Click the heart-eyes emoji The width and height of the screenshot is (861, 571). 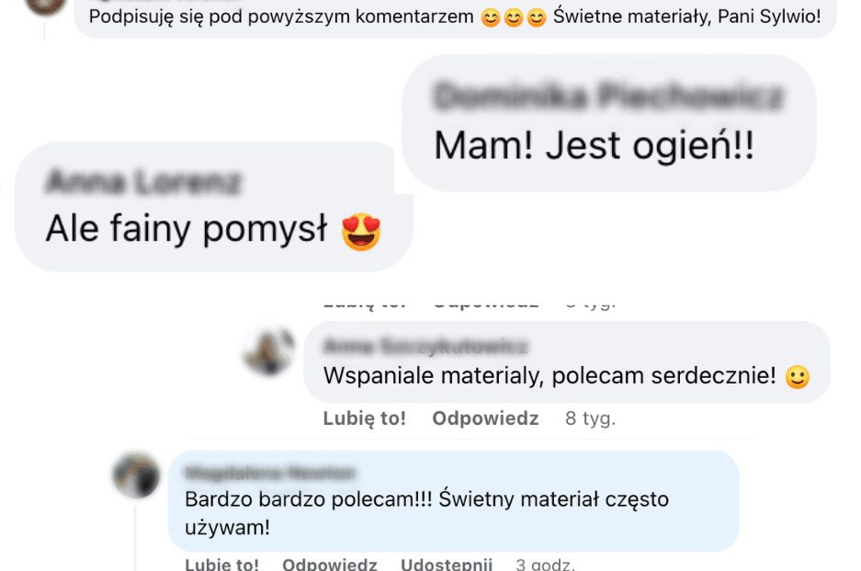click(x=361, y=232)
